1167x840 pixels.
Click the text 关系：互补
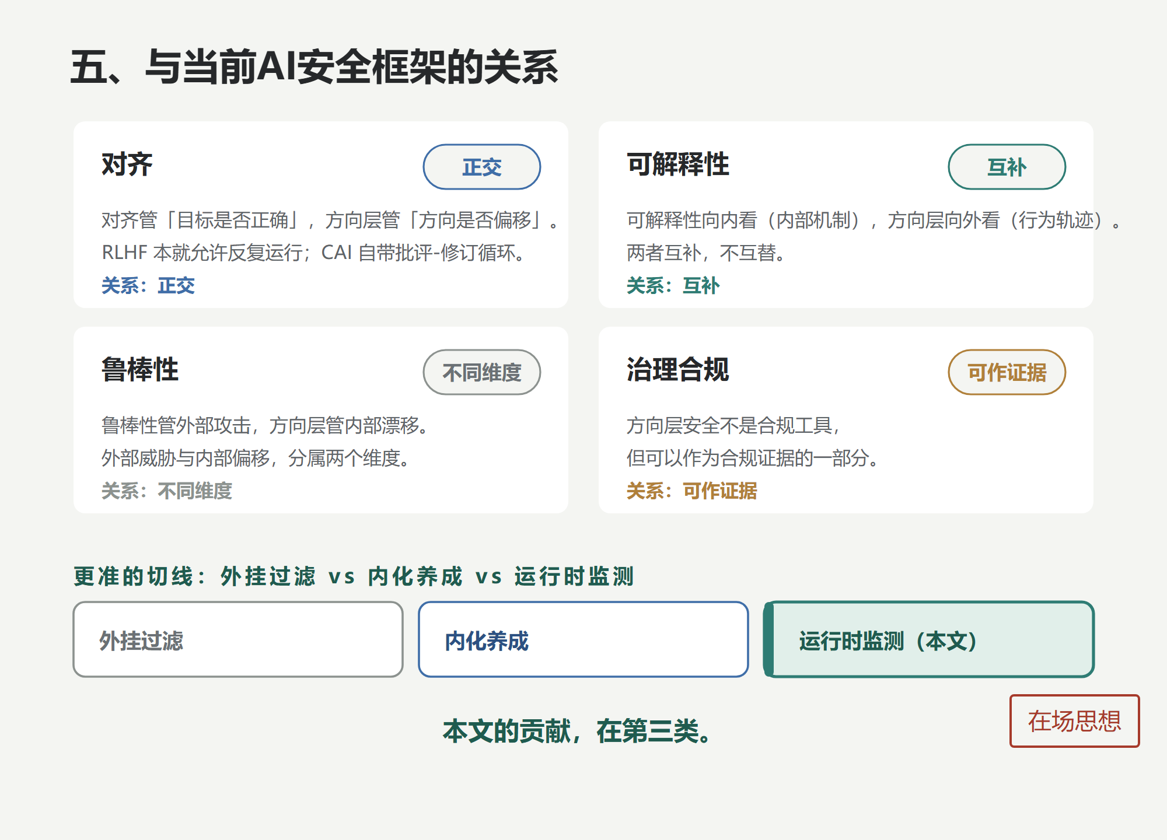coord(673,286)
